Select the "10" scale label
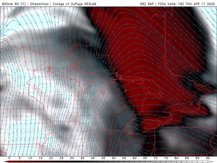 click(x=30, y=158)
